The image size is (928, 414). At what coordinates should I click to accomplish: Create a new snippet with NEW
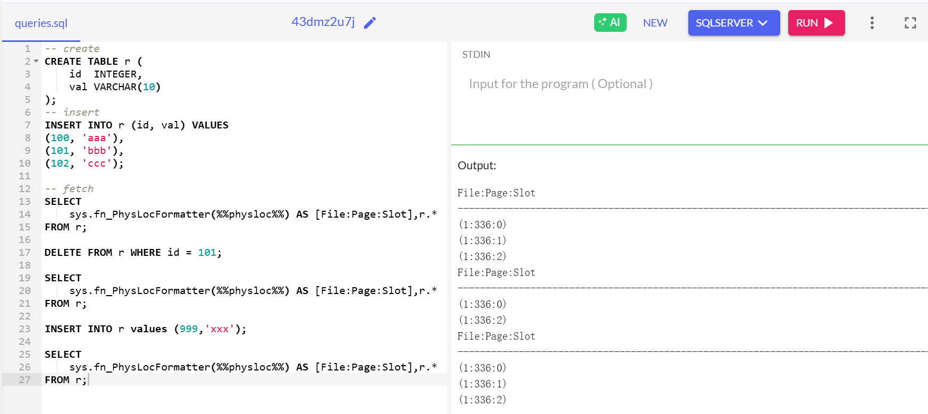pos(655,23)
